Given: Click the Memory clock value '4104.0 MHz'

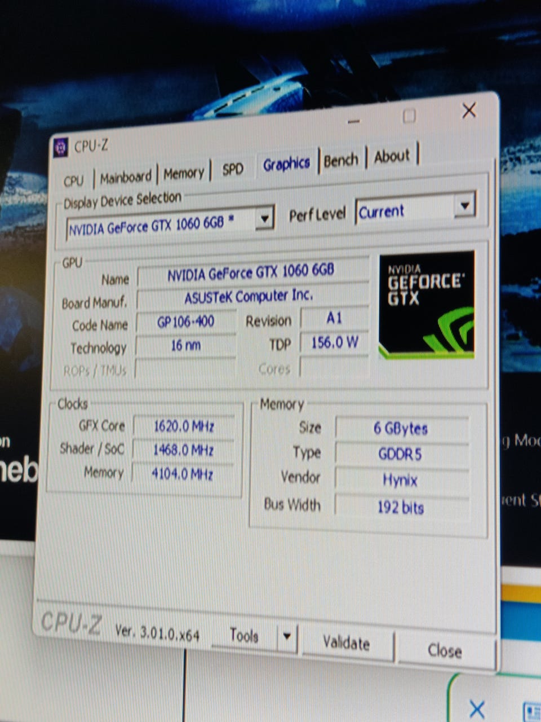Looking at the screenshot, I should pos(183,473).
